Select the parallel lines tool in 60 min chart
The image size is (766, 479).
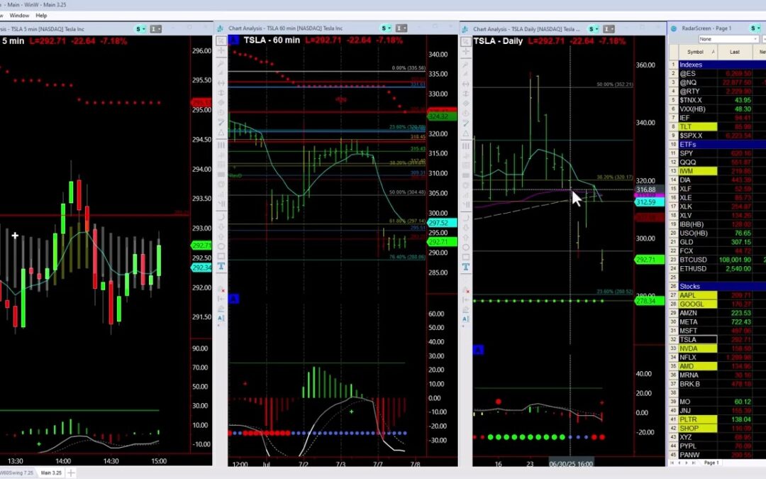click(221, 145)
